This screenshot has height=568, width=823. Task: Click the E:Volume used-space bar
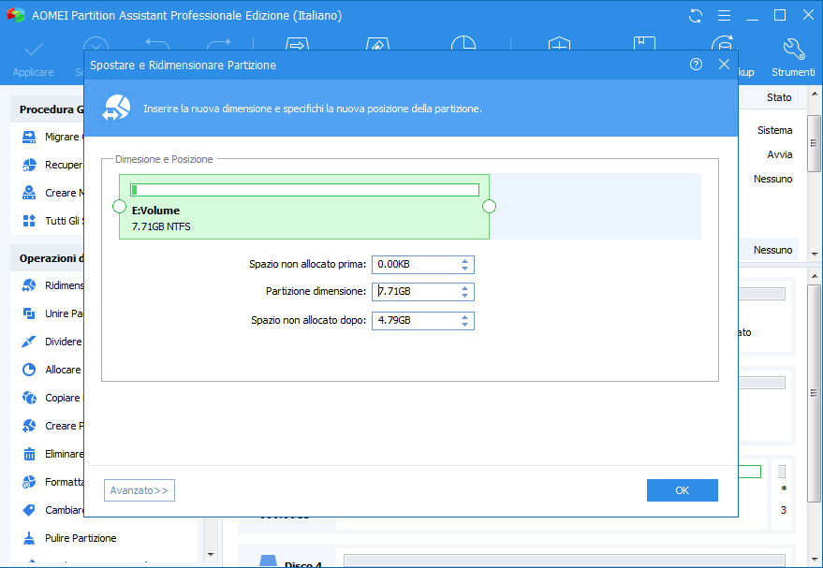(304, 190)
